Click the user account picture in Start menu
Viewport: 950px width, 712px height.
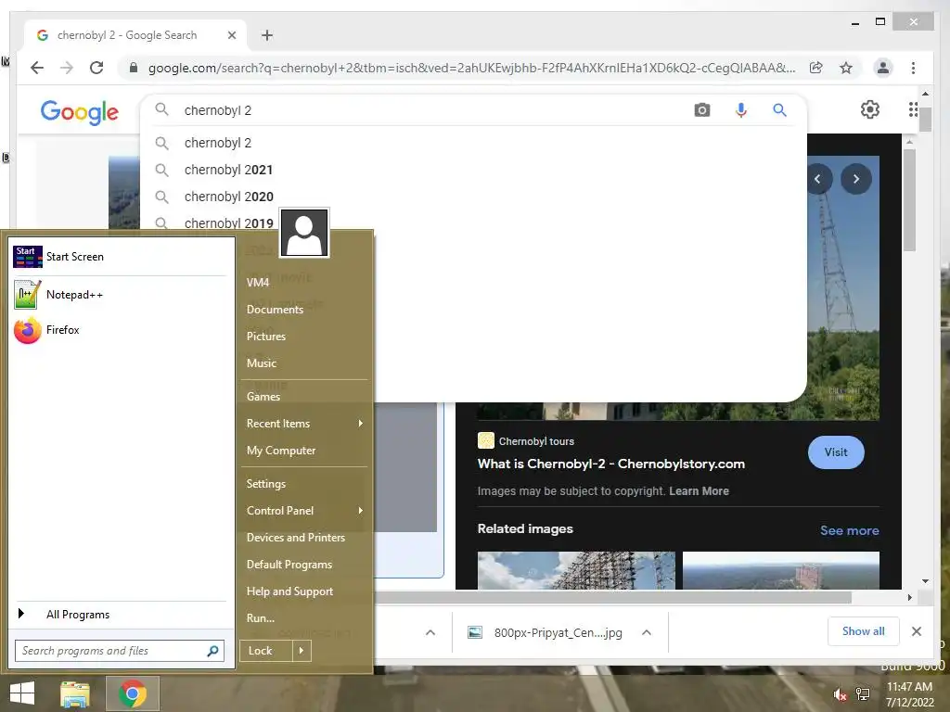pyautogui.click(x=304, y=233)
